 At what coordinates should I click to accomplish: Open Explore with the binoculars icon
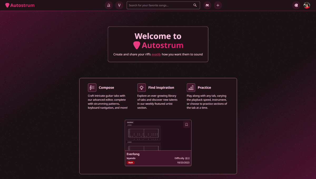[x=207, y=5]
